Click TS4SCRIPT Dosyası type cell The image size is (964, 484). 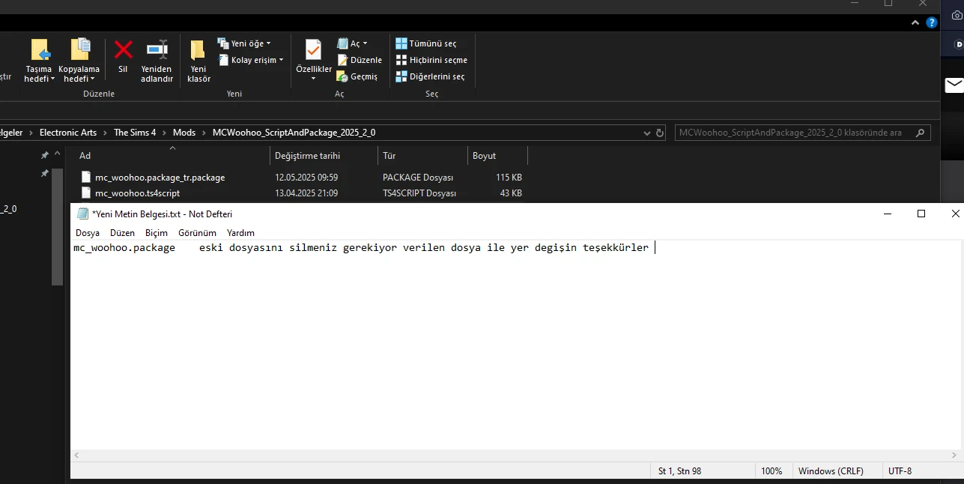419,193
